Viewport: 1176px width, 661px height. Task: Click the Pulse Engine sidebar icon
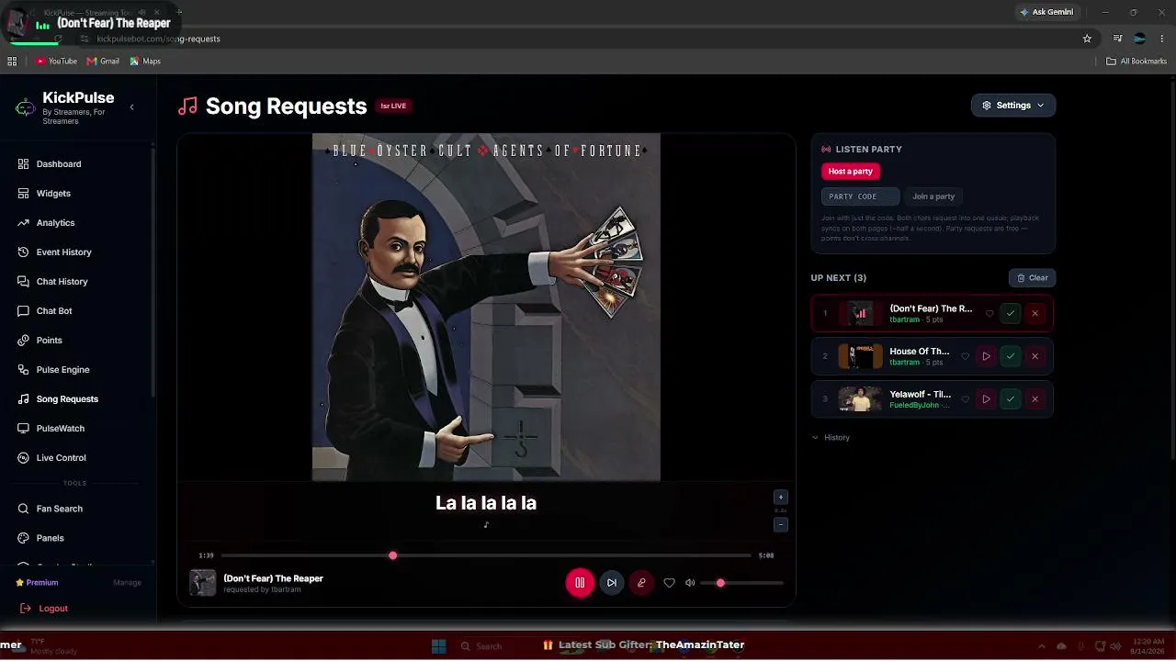click(24, 370)
